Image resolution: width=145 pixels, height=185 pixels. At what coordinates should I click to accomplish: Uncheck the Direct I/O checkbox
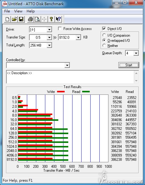[104, 28]
